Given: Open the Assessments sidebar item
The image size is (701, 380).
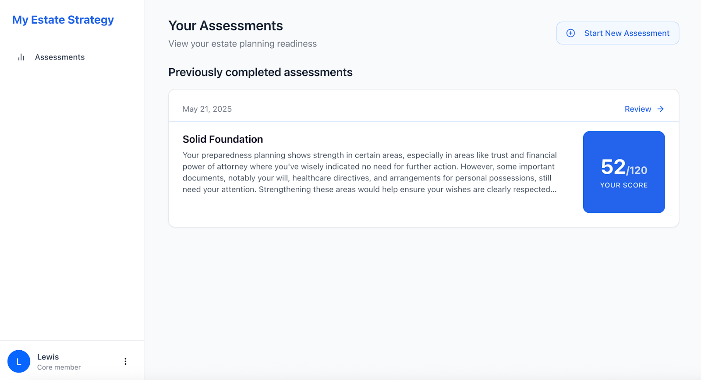Looking at the screenshot, I should pos(60,57).
